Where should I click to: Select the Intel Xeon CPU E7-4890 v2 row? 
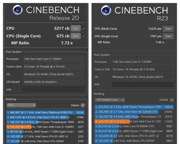click(46, 117)
